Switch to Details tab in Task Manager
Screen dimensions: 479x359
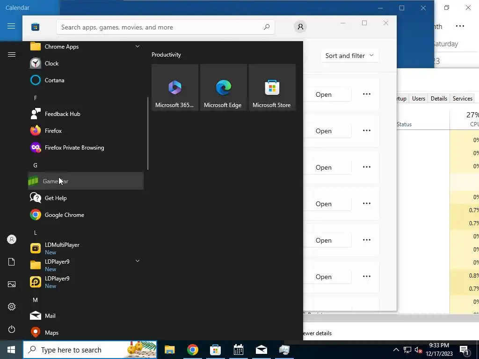(439, 99)
